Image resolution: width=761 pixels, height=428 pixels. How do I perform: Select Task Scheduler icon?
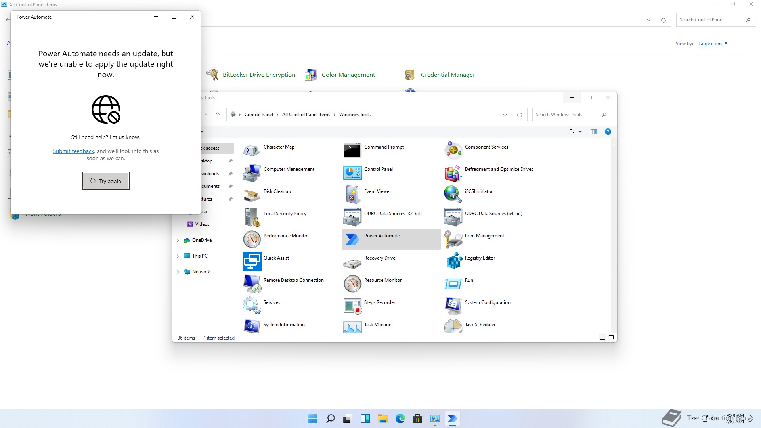453,326
